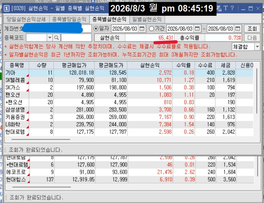Click the filter lock icon in title bar

pos(219,8)
